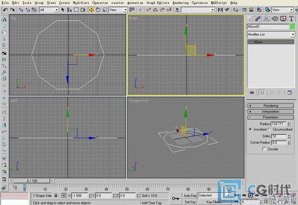
Task: Select the Circumscribed radio button
Action: (x=270, y=129)
